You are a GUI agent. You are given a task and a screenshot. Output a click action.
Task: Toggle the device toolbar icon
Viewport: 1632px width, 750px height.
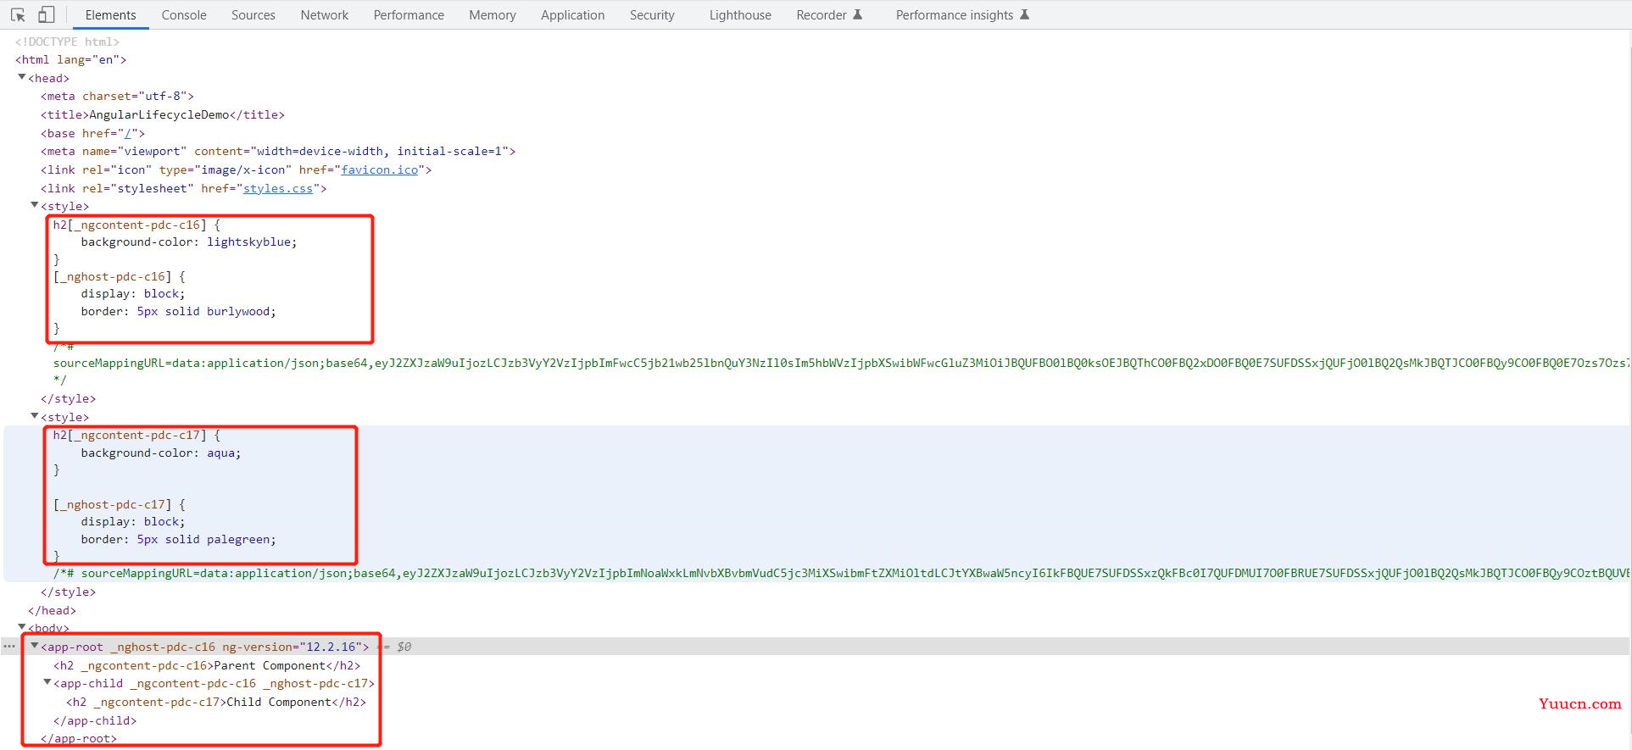[x=46, y=15]
